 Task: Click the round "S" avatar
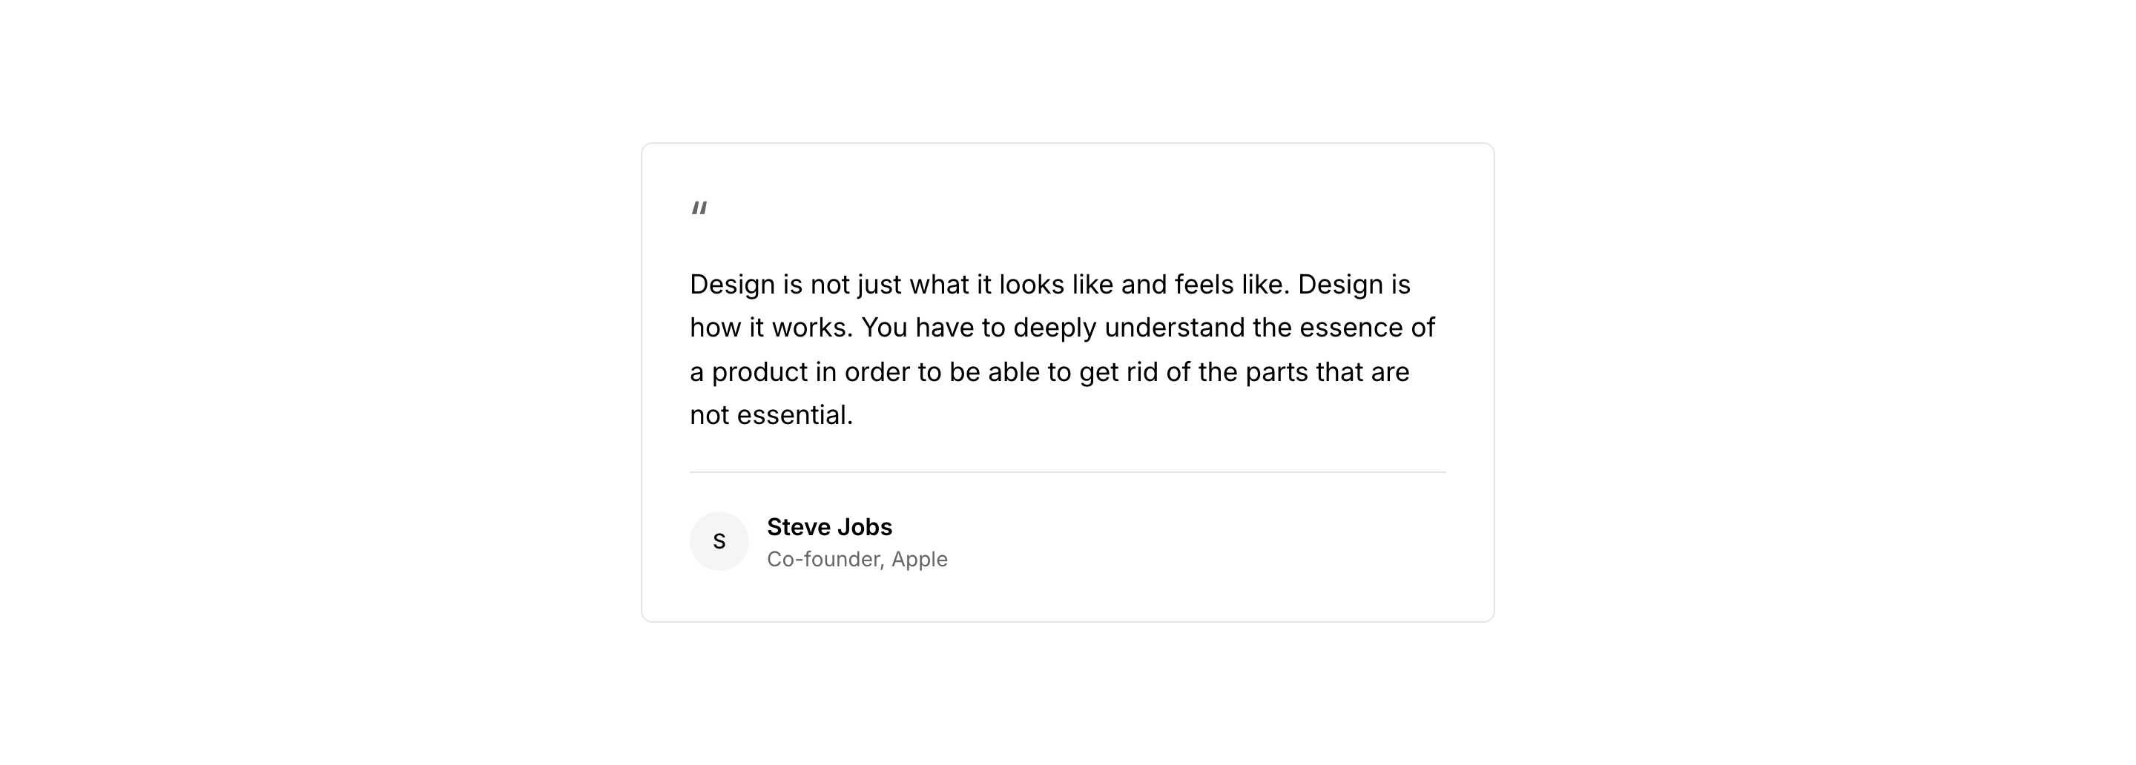pos(719,541)
